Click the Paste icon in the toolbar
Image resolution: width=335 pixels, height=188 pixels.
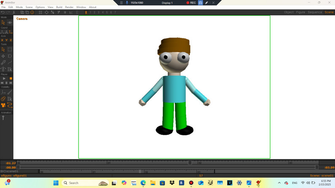point(27,12)
